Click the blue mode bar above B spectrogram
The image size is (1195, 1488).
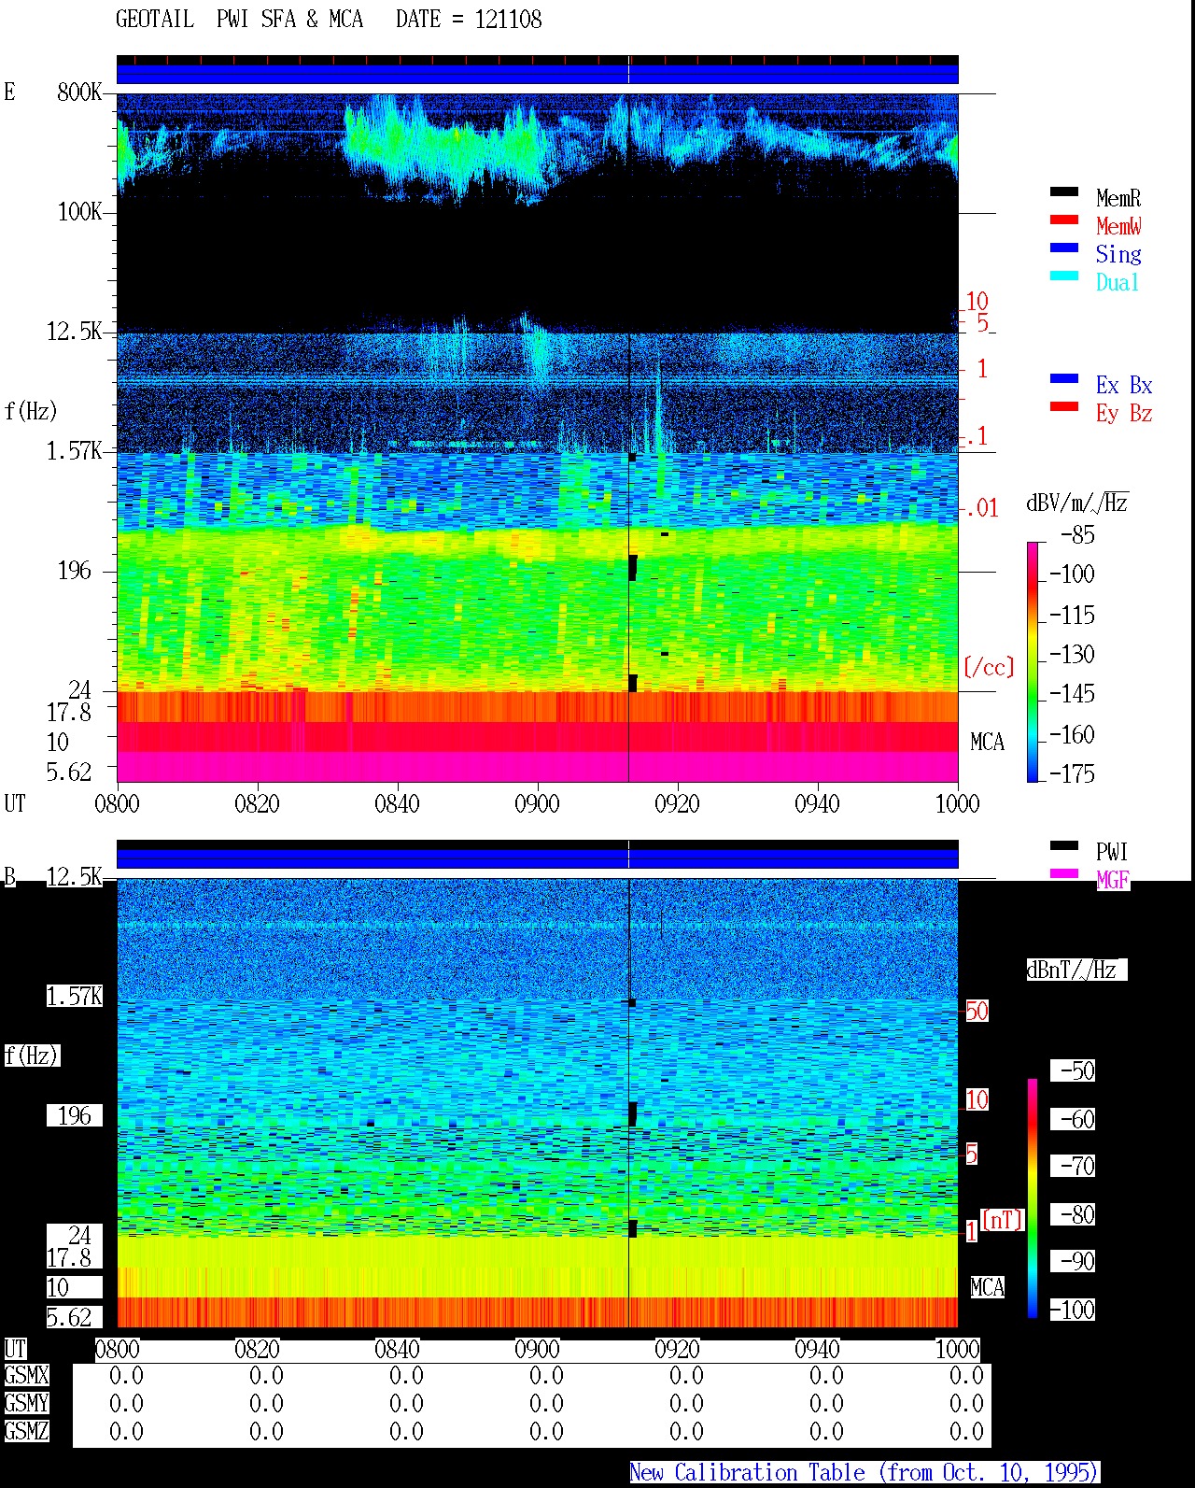tap(537, 858)
